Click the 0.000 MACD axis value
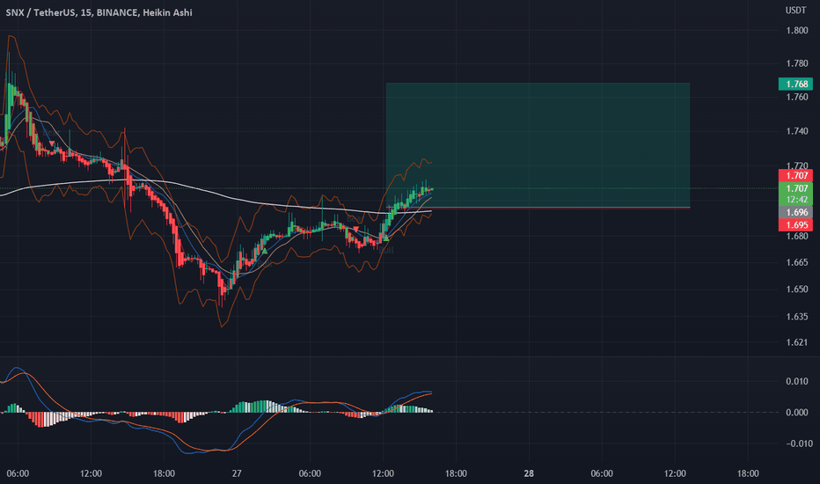Screen dimensions: 820x484 pos(797,413)
